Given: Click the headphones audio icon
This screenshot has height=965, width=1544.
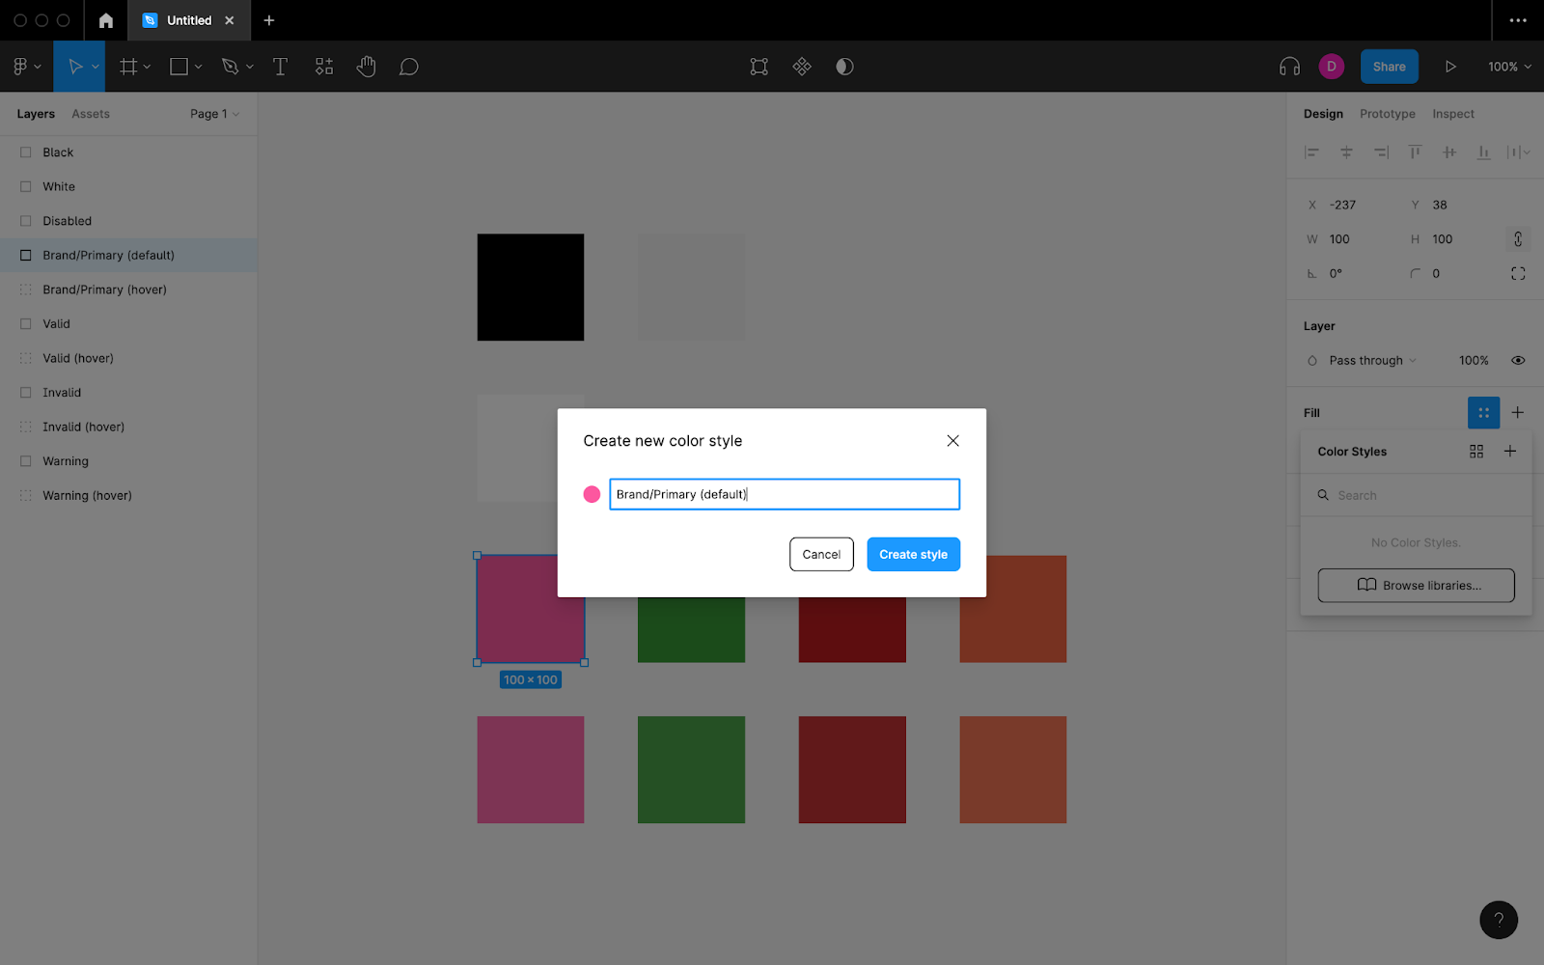Looking at the screenshot, I should coord(1289,67).
